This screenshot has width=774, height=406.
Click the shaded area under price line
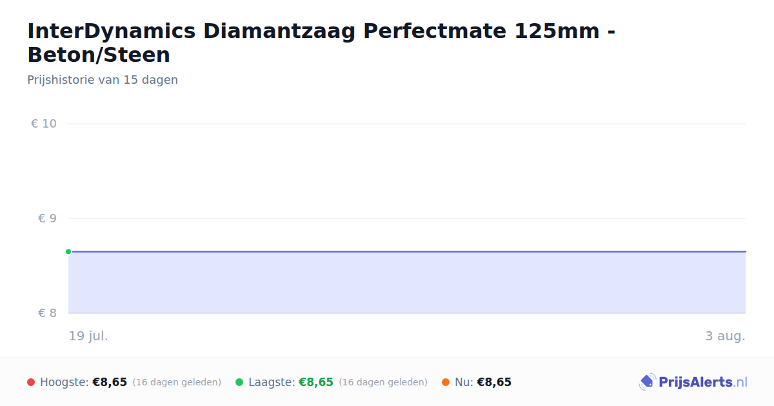pos(407,282)
